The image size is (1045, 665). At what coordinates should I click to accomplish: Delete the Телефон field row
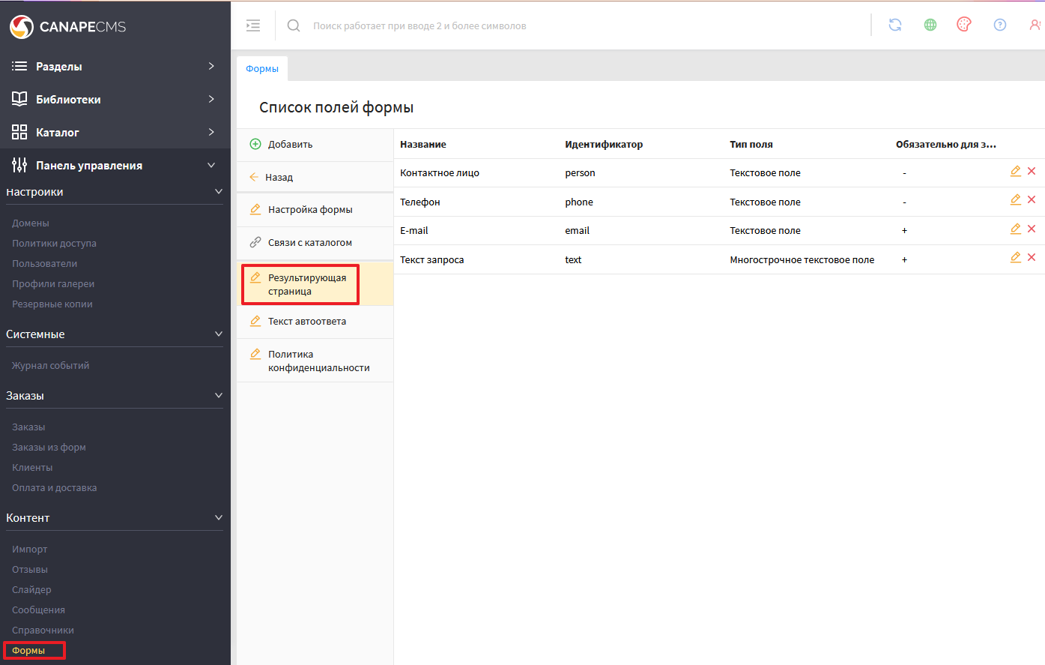[x=1032, y=200]
